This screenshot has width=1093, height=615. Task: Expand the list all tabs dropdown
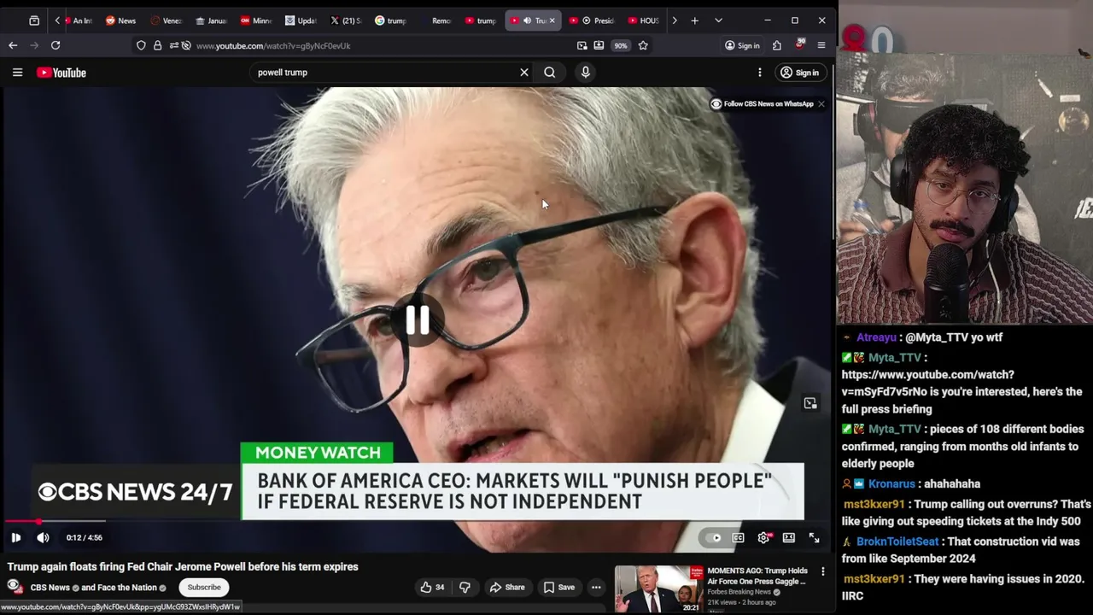coord(718,20)
